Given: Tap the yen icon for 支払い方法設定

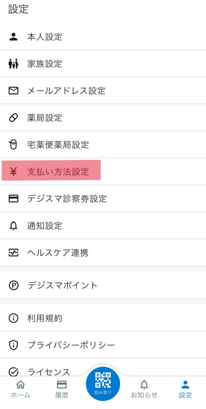Looking at the screenshot, I should click(13, 172).
